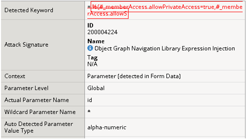Select the asterisk wildcard parameter value

89,112
